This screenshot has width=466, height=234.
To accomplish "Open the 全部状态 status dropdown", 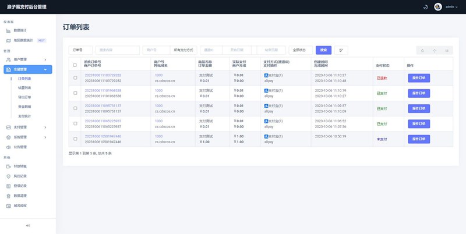I will 299,50.
